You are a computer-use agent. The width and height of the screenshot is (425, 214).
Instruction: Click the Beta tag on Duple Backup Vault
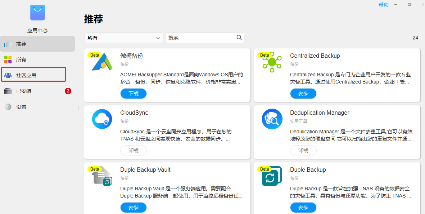tap(95, 169)
